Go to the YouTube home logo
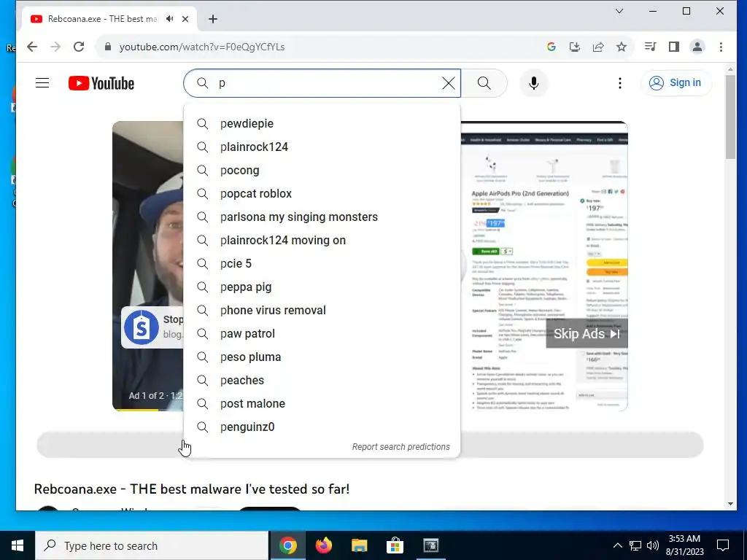Image resolution: width=747 pixels, height=560 pixels. point(101,83)
